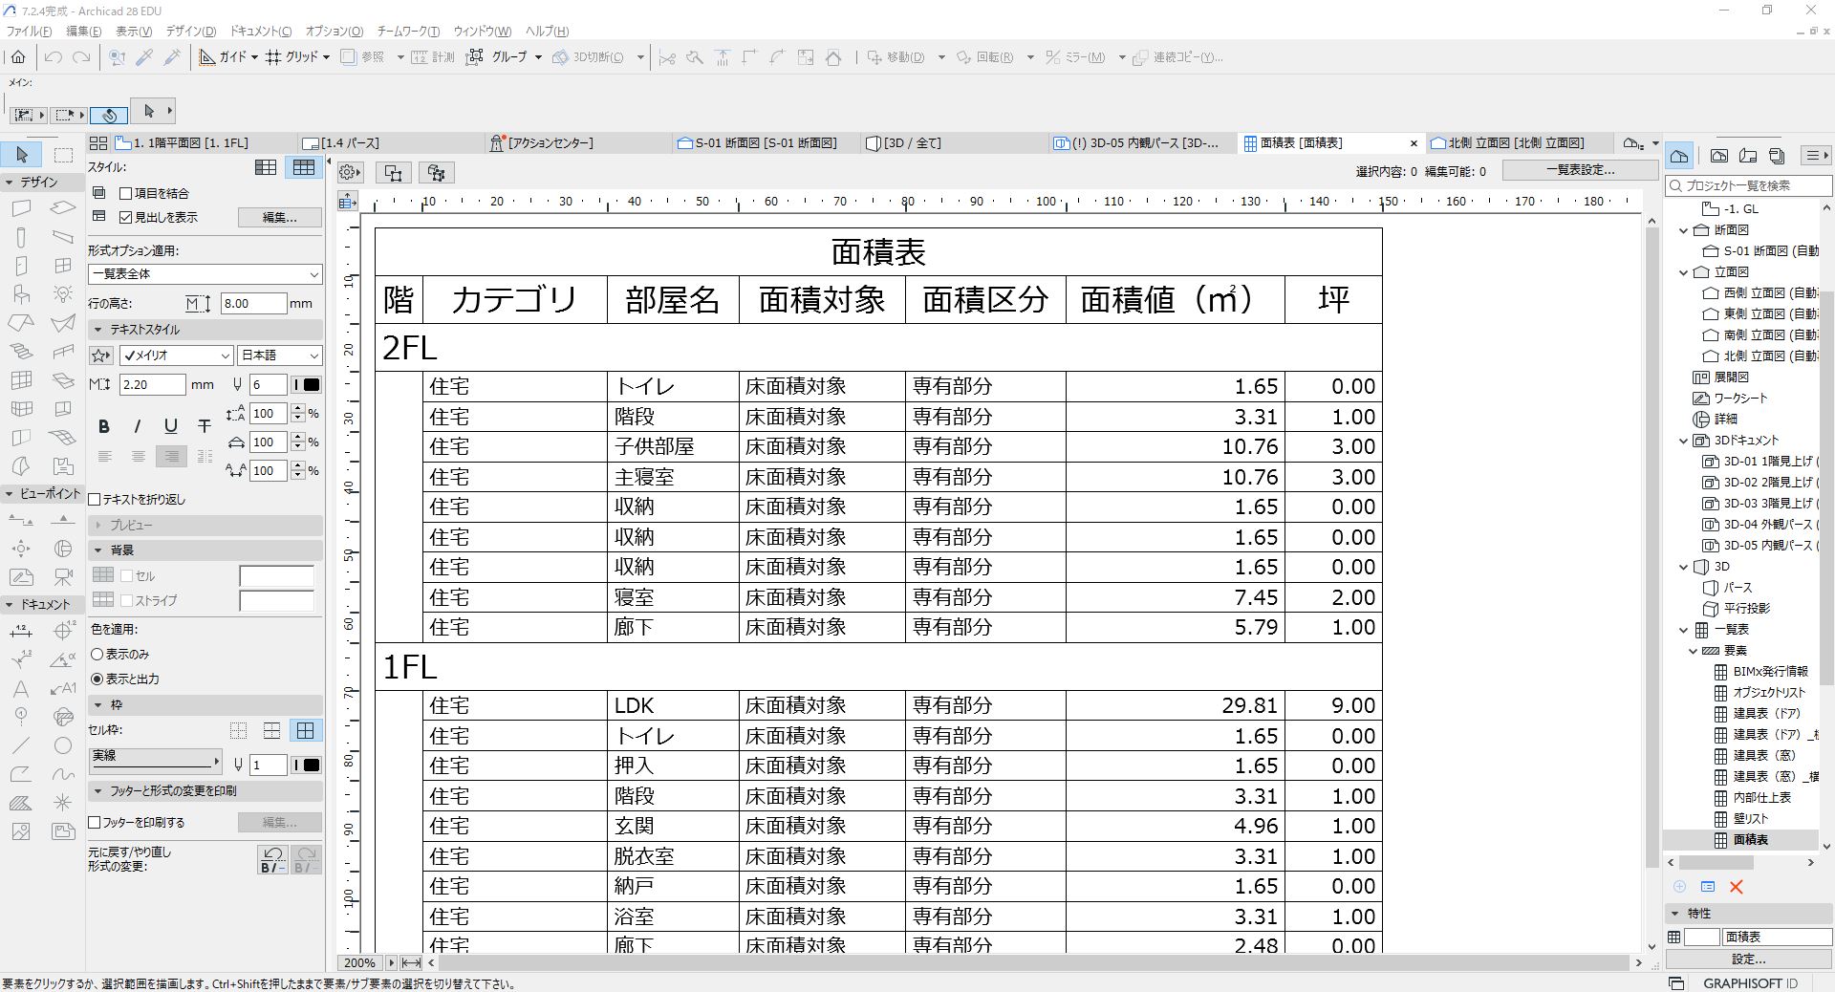This screenshot has height=992, width=1835.
Task: Select 表示のみ radio button
Action: [97, 655]
